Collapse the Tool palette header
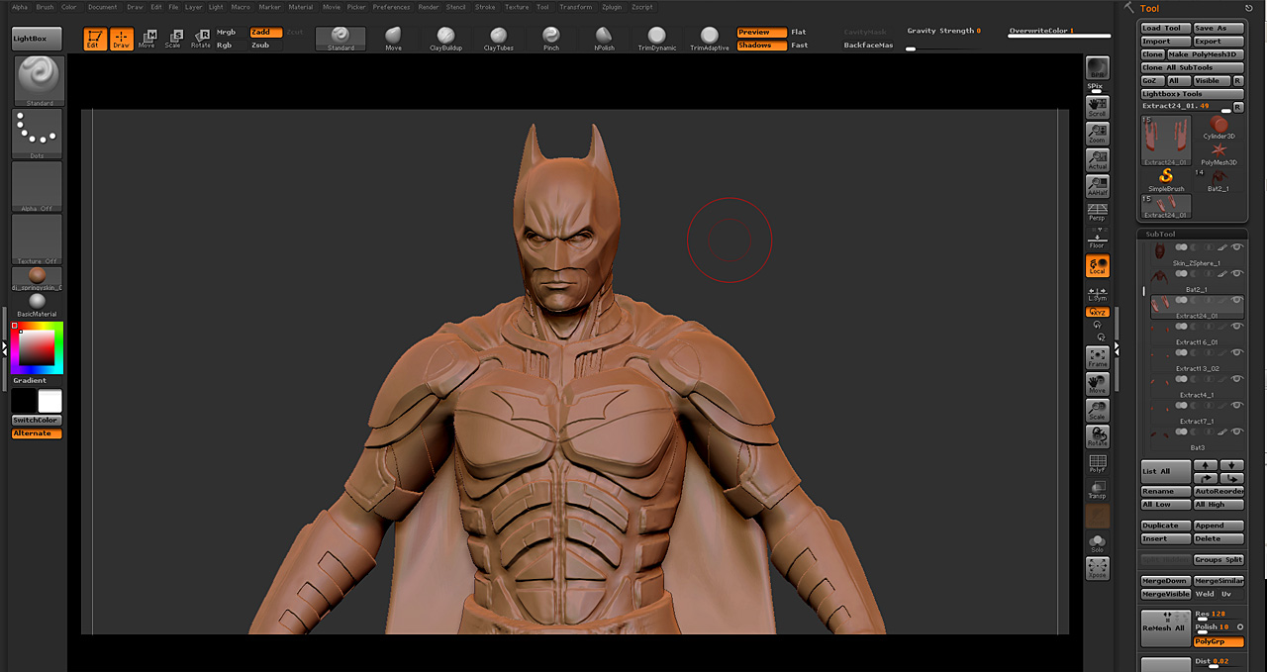The image size is (1267, 672). [x=1149, y=8]
